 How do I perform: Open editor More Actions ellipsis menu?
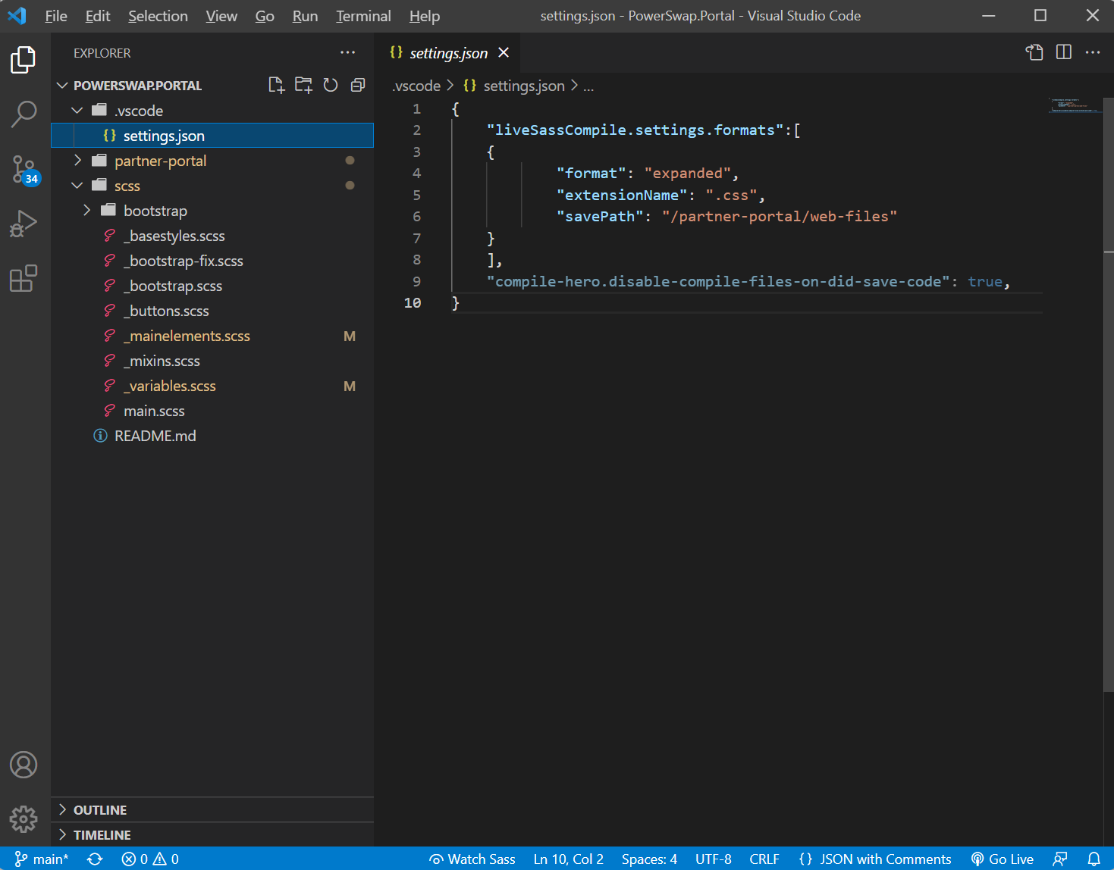coord(1093,52)
